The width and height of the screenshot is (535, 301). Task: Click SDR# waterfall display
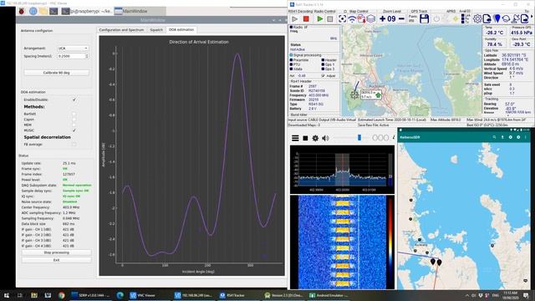[342, 242]
